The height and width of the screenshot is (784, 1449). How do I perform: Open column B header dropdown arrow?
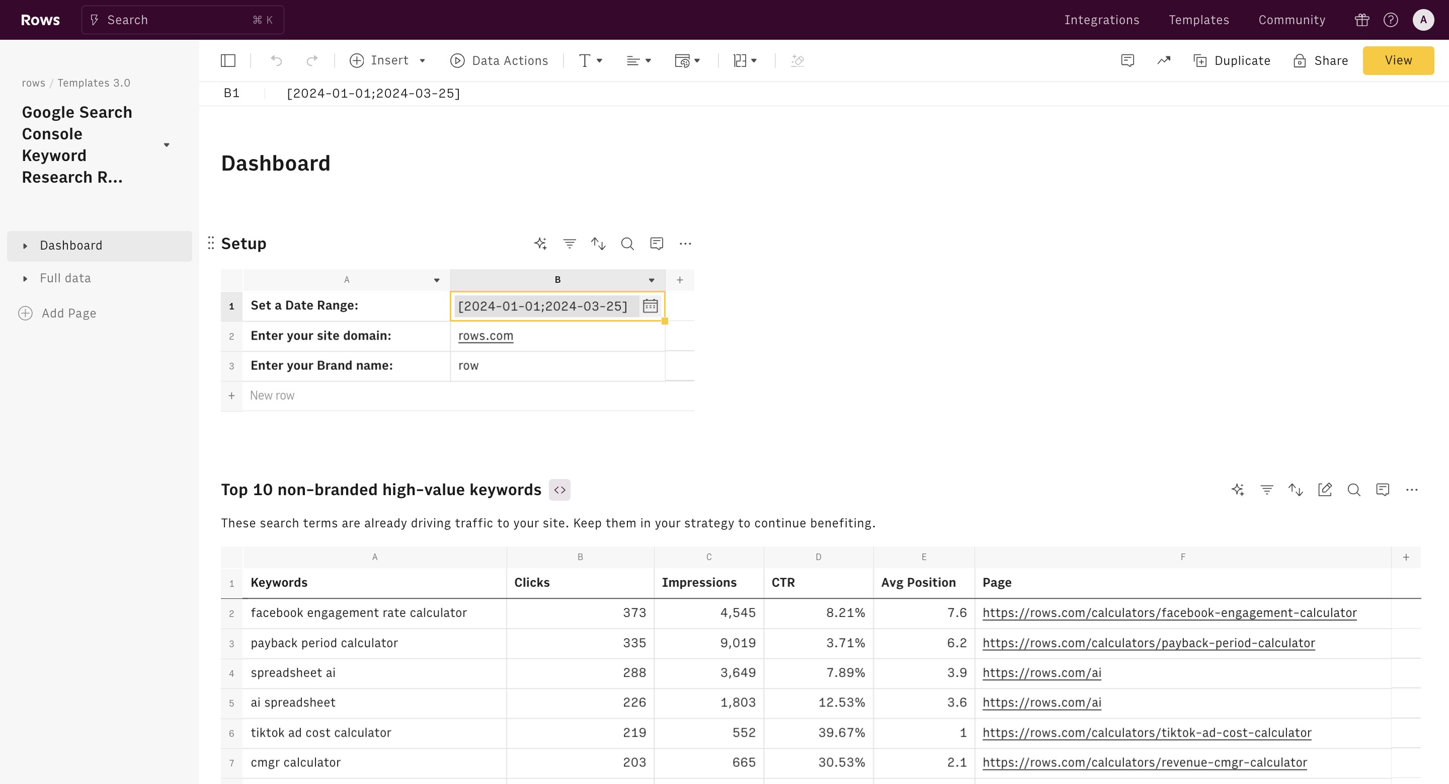click(652, 280)
